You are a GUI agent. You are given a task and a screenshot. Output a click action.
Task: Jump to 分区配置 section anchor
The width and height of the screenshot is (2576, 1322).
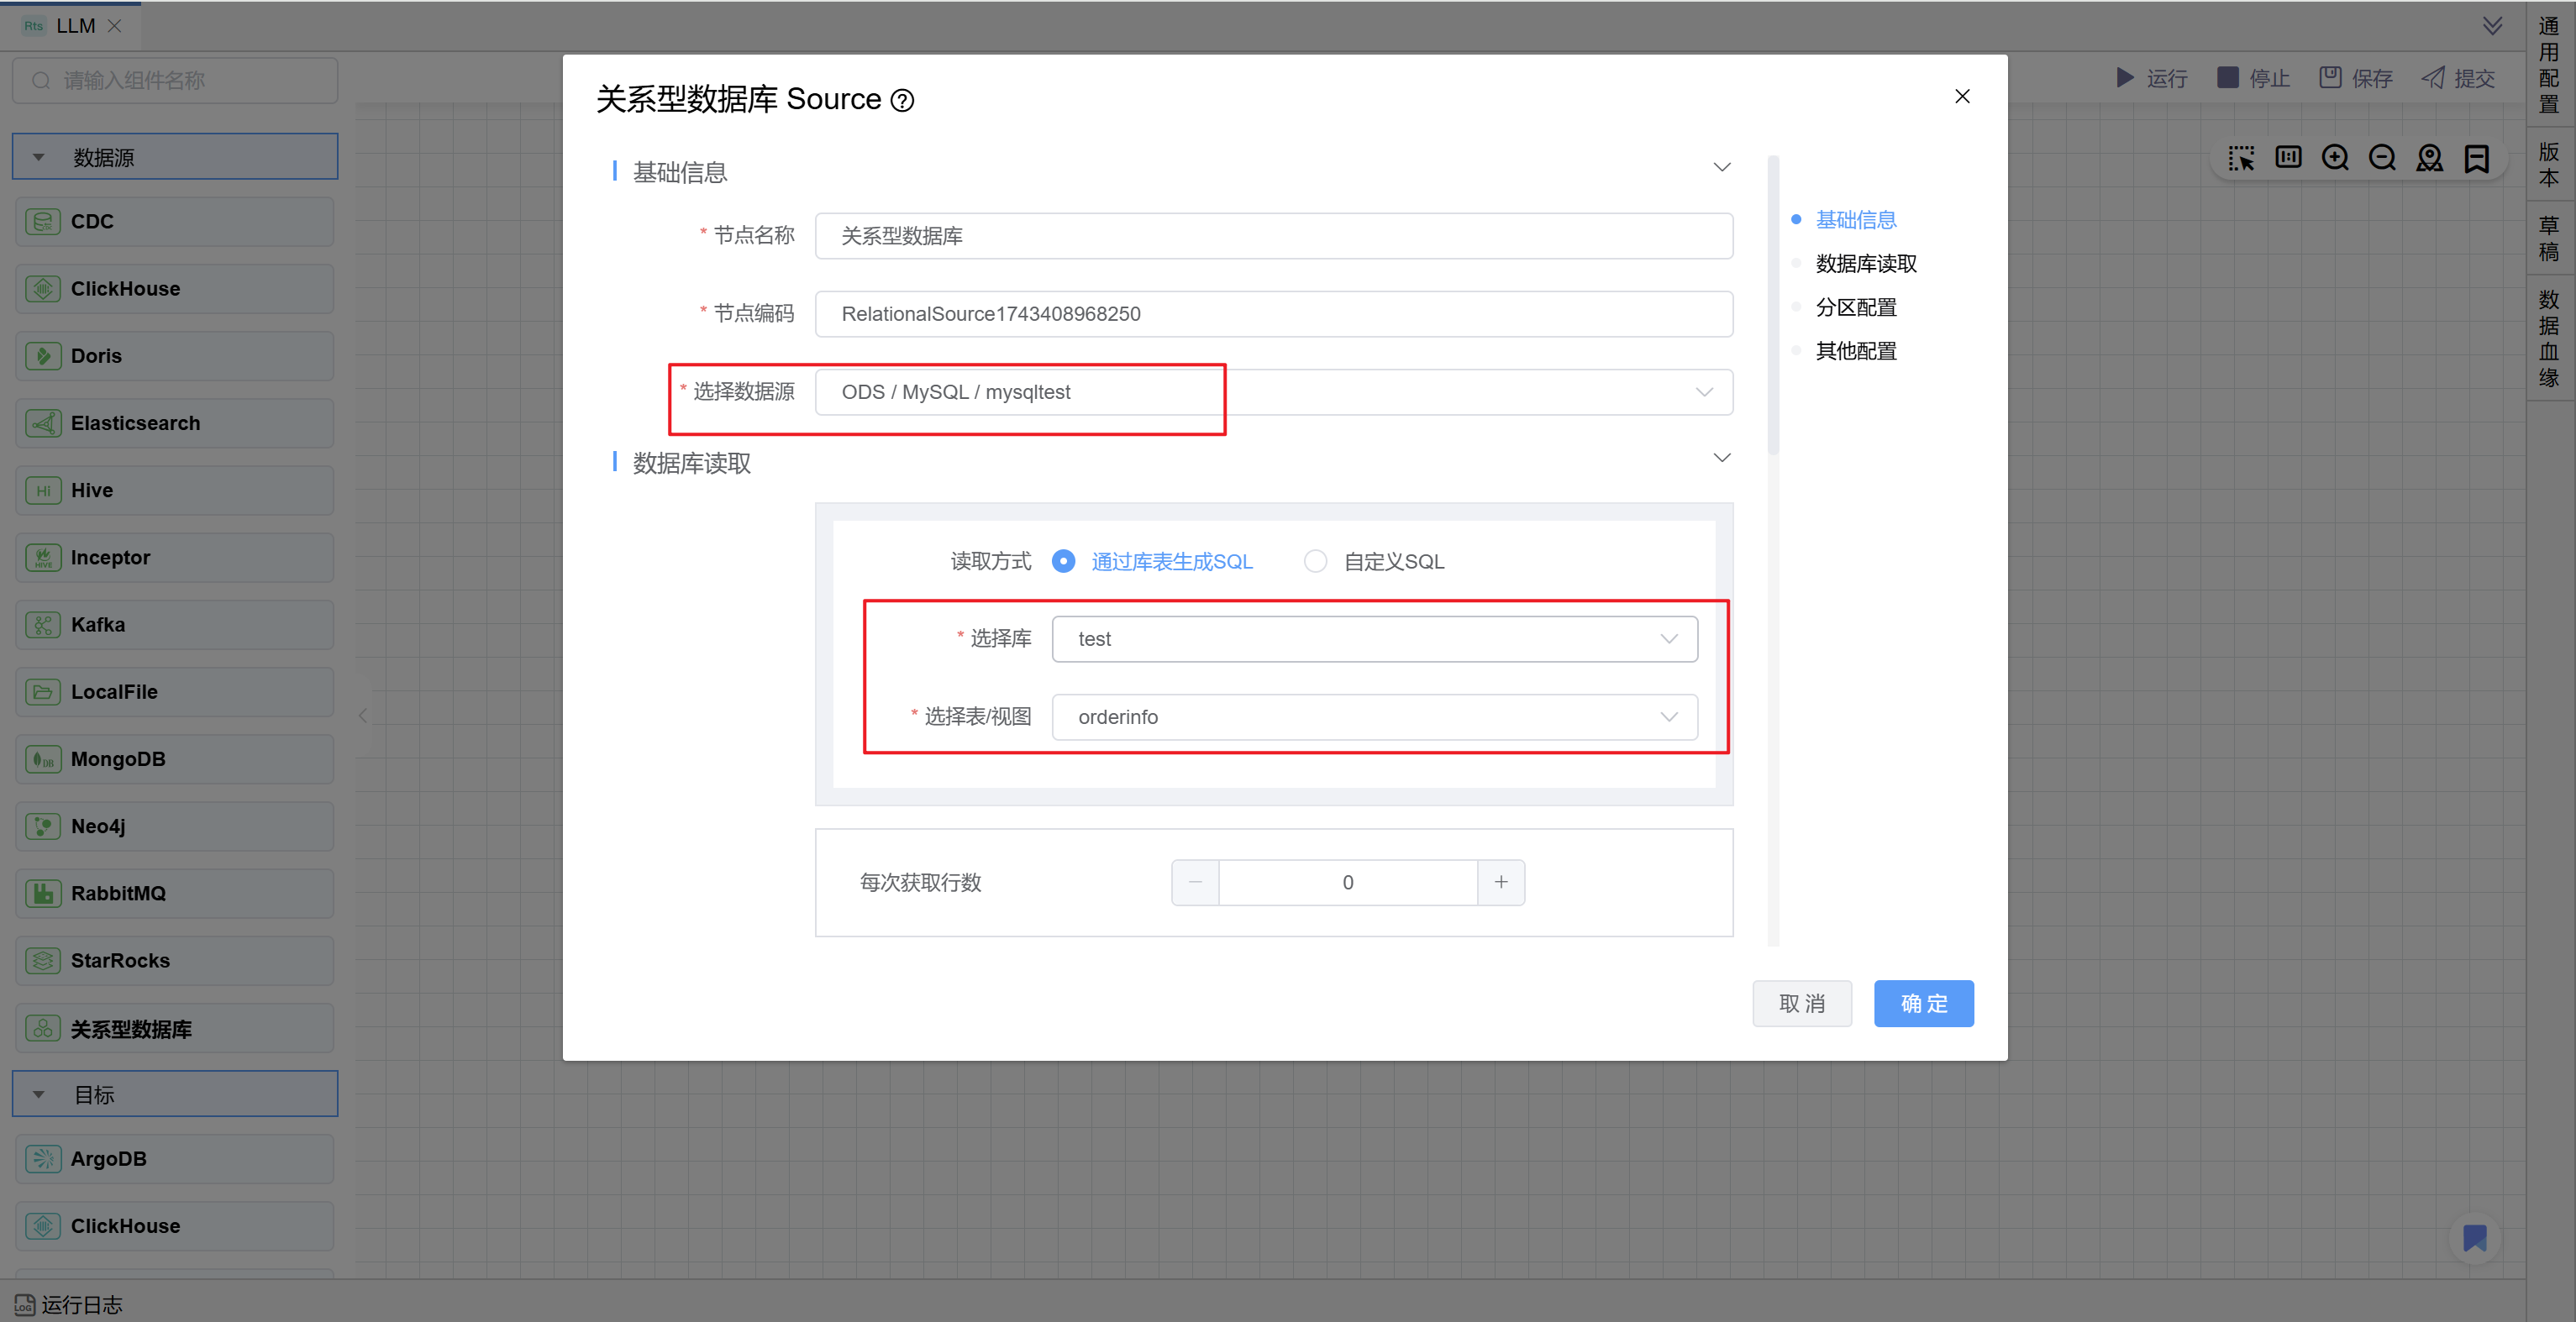pyautogui.click(x=1855, y=307)
